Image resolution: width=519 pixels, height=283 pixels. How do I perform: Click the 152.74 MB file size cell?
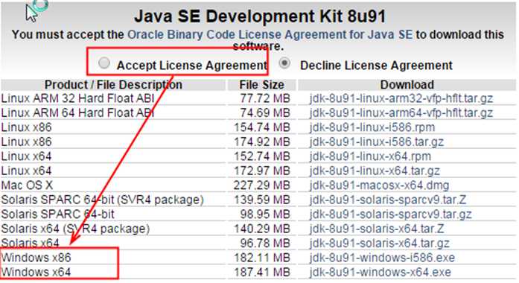[x=262, y=156]
